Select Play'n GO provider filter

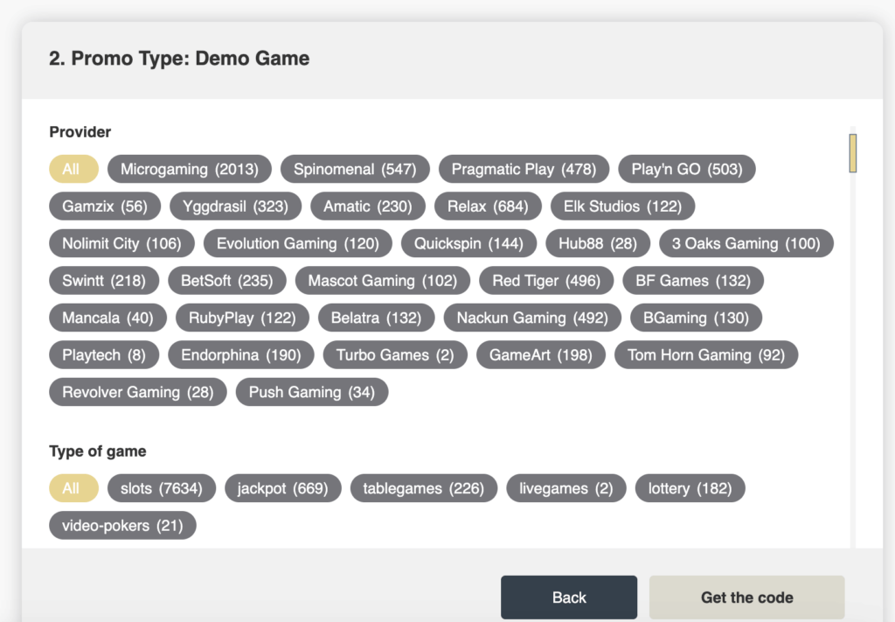coord(686,169)
